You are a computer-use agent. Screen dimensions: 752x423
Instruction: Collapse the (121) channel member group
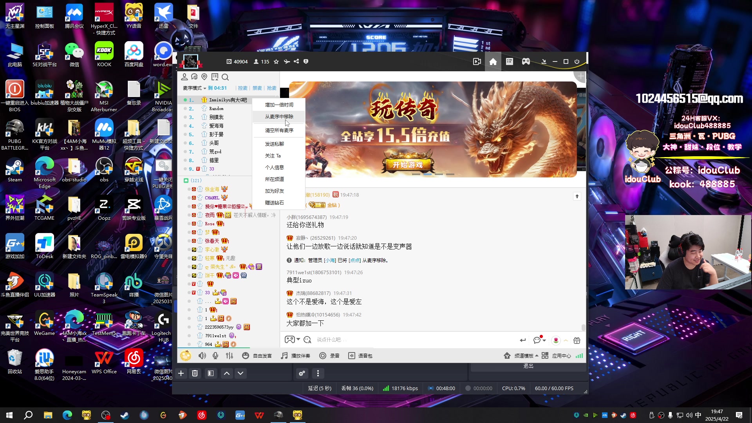pos(186,181)
